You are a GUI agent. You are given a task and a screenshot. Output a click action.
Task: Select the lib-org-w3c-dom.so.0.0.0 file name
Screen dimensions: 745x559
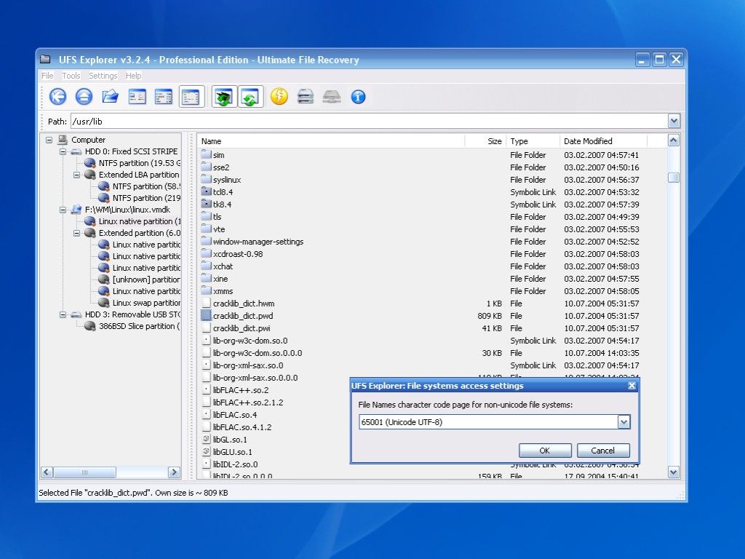(258, 353)
